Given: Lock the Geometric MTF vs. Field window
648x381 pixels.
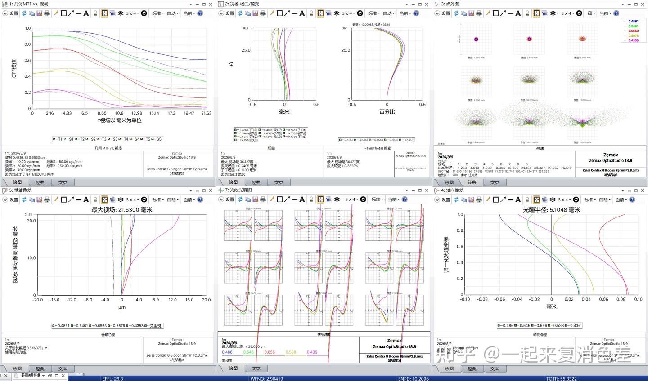Looking at the screenshot, I should tap(95, 13).
